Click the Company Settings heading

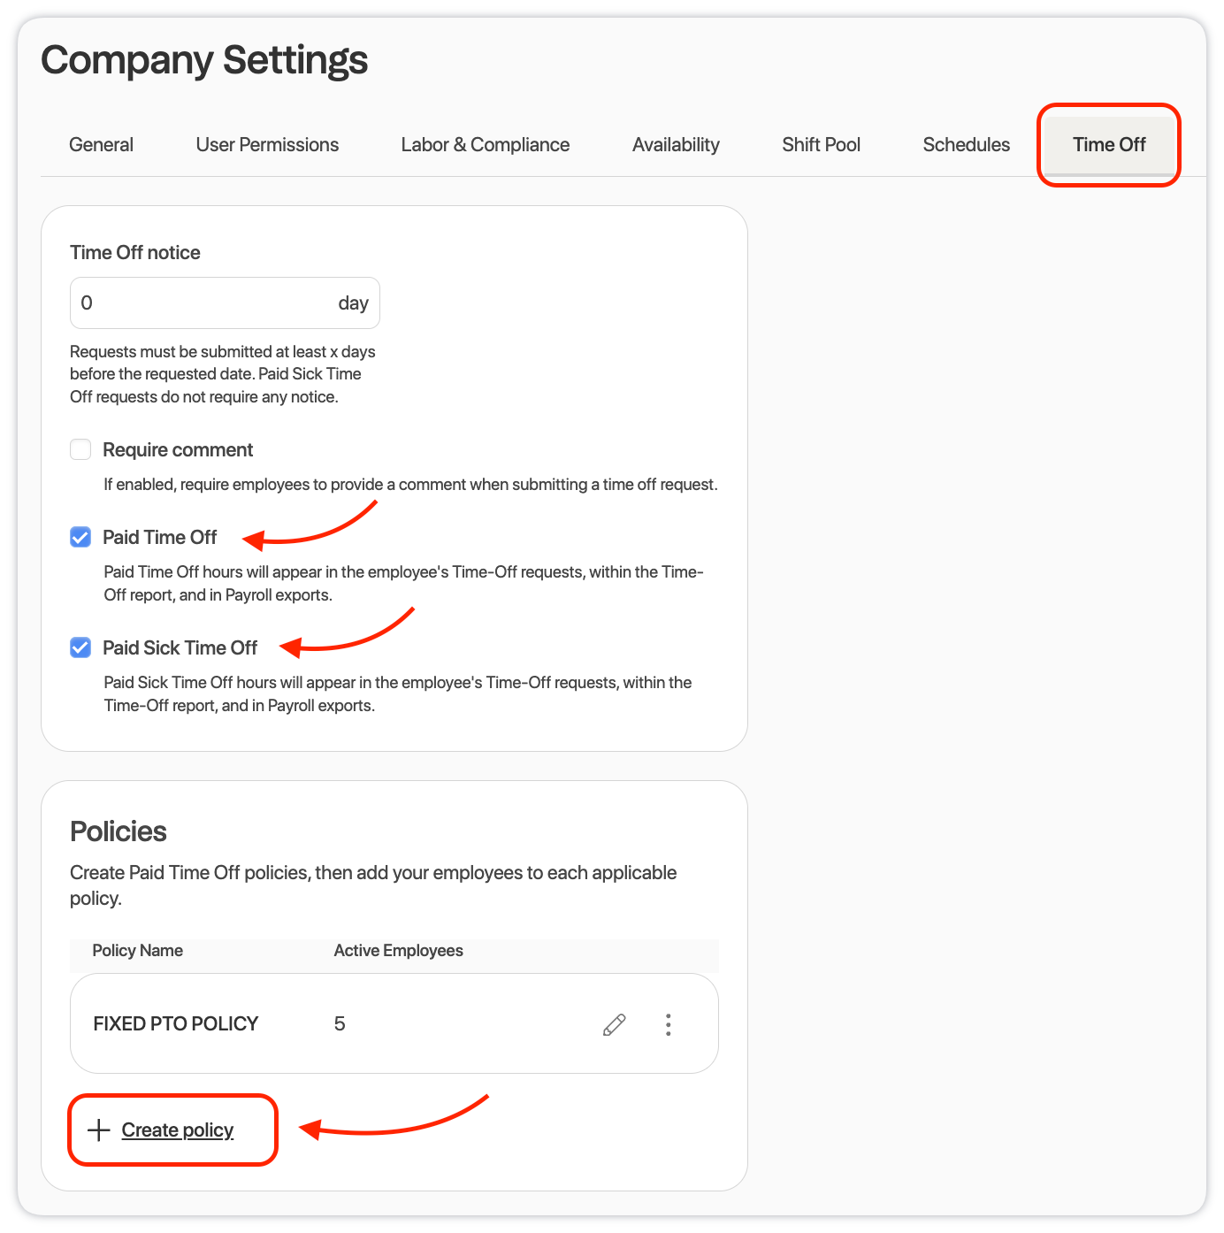[205, 60]
